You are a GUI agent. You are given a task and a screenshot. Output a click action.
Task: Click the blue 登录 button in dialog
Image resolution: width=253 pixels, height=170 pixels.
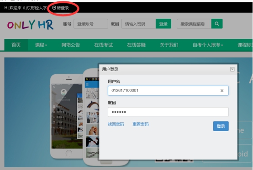[x=221, y=126]
